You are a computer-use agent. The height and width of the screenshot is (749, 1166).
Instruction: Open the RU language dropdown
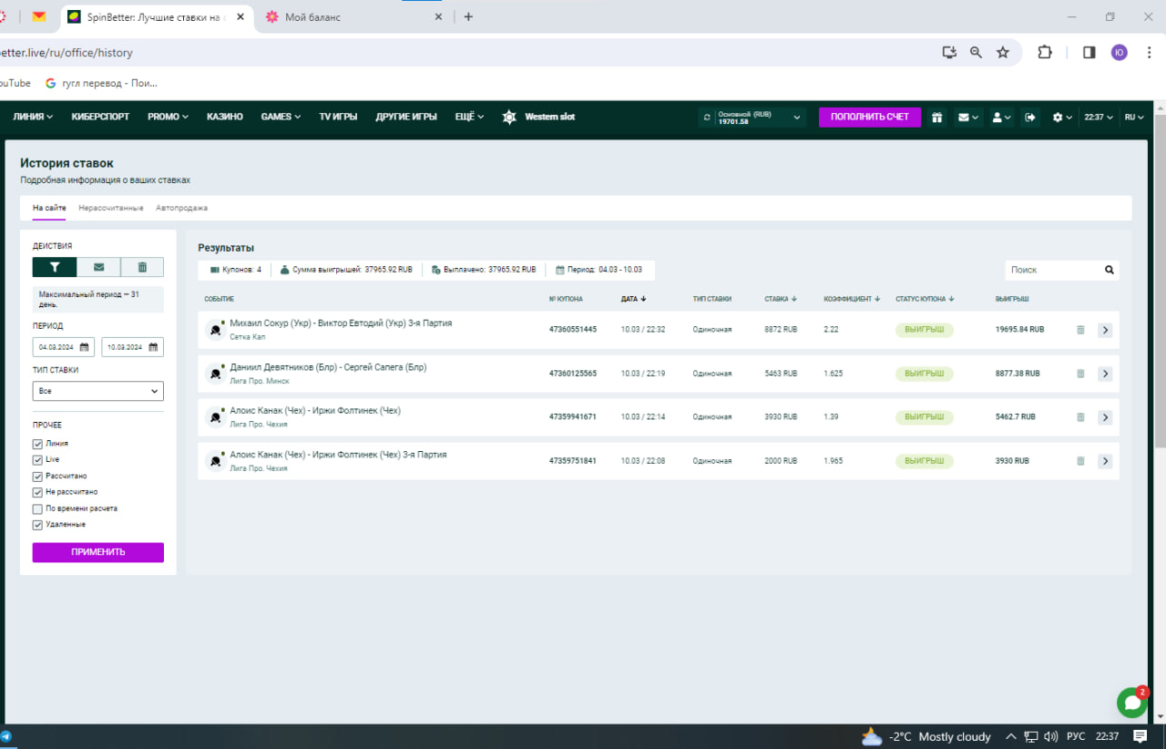click(1134, 117)
